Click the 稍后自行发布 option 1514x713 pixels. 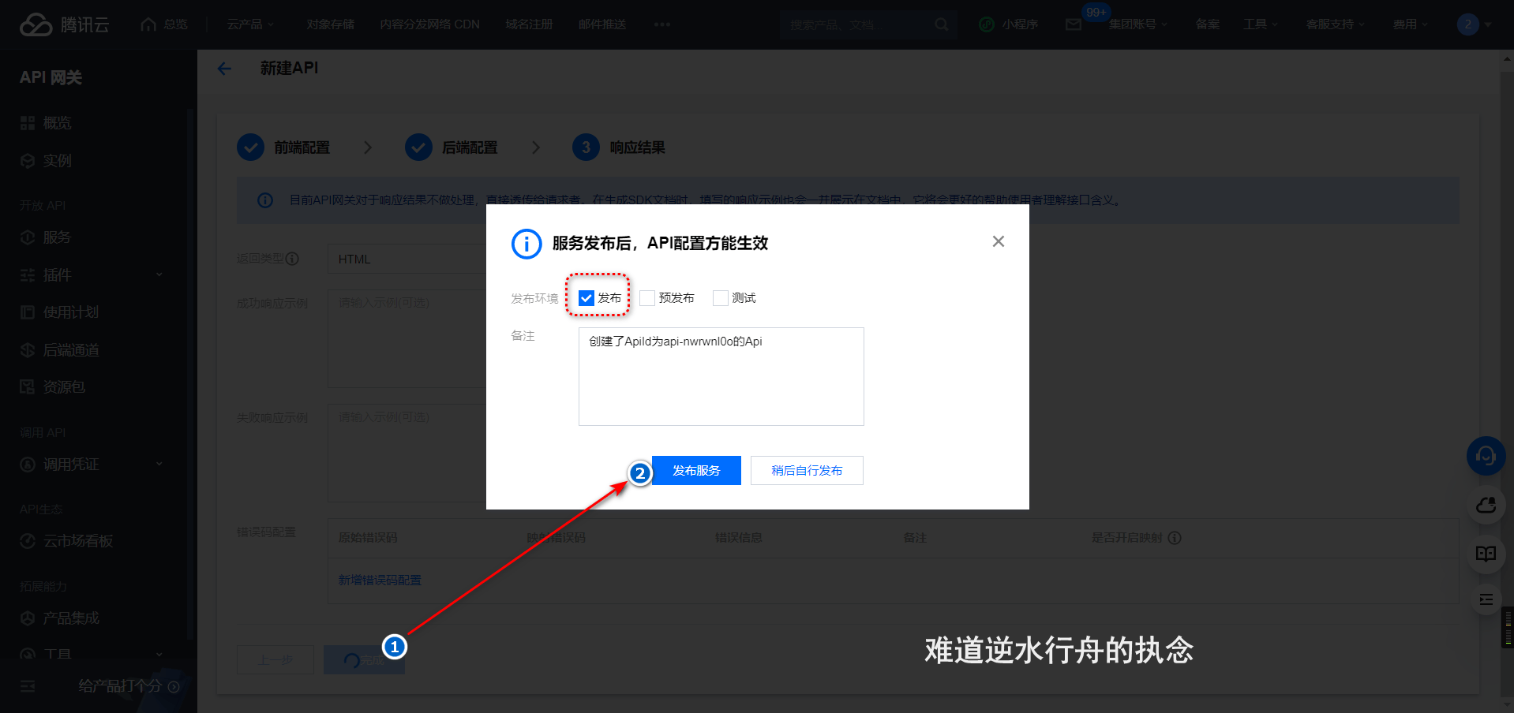pyautogui.click(x=806, y=470)
